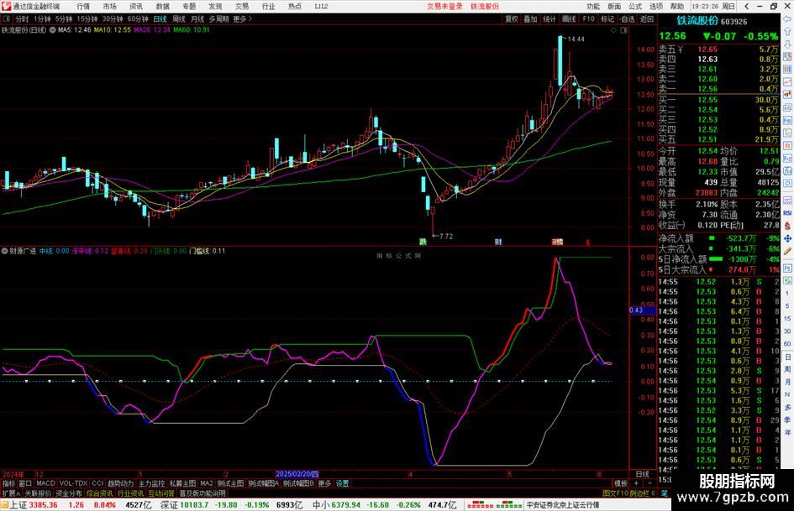Select the 趋势动力 indicator tab
The width and height of the screenshot is (794, 511).
[120, 483]
